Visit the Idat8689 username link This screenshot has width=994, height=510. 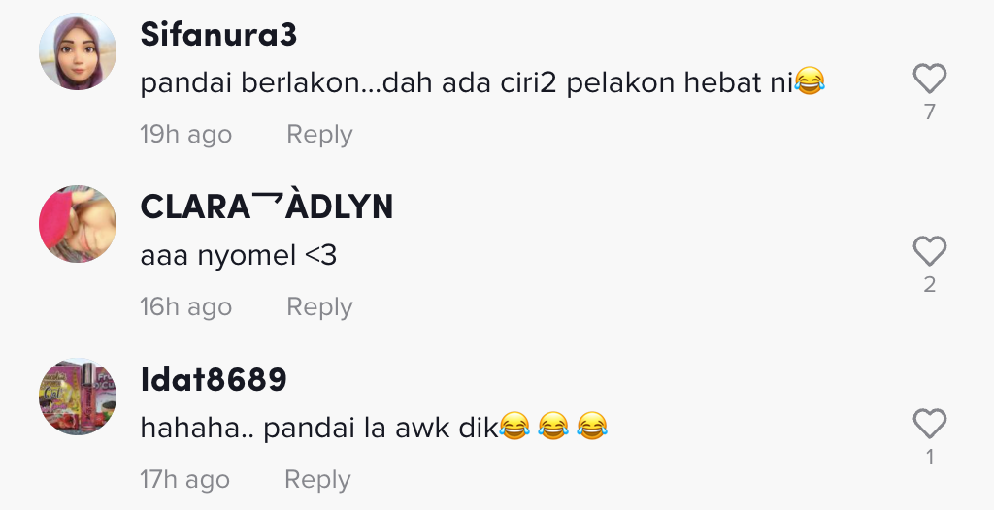[x=213, y=379]
